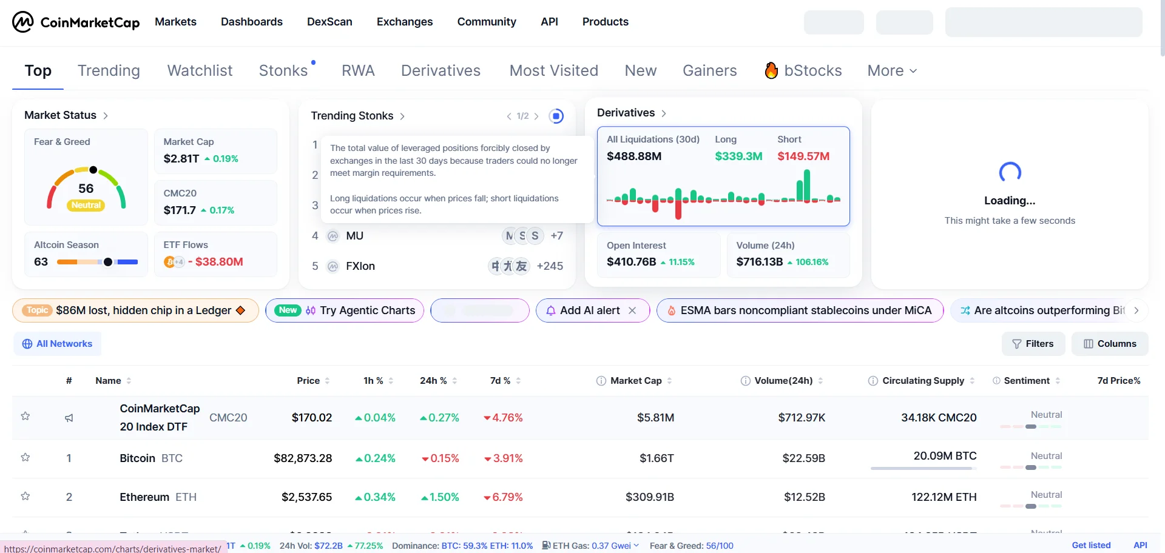
Task: Star Ethereum to add to watchlist
Action: [25, 496]
